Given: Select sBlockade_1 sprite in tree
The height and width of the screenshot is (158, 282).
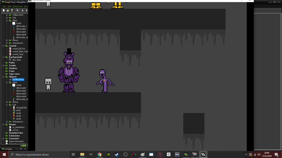Looking at the screenshot, I should (x=21, y=26).
